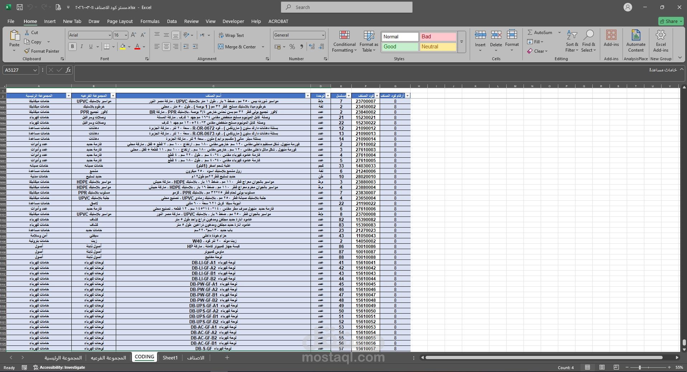Click the Clear button in Editing

(x=537, y=51)
